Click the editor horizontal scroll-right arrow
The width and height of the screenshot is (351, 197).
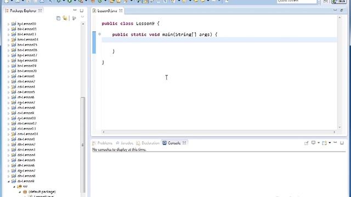pos(335,132)
